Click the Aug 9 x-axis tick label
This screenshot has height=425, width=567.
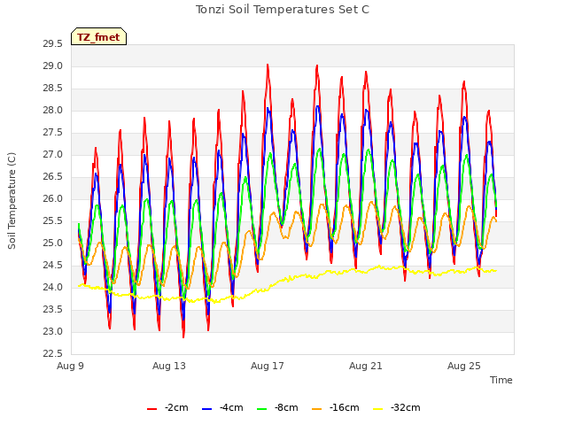(71, 366)
